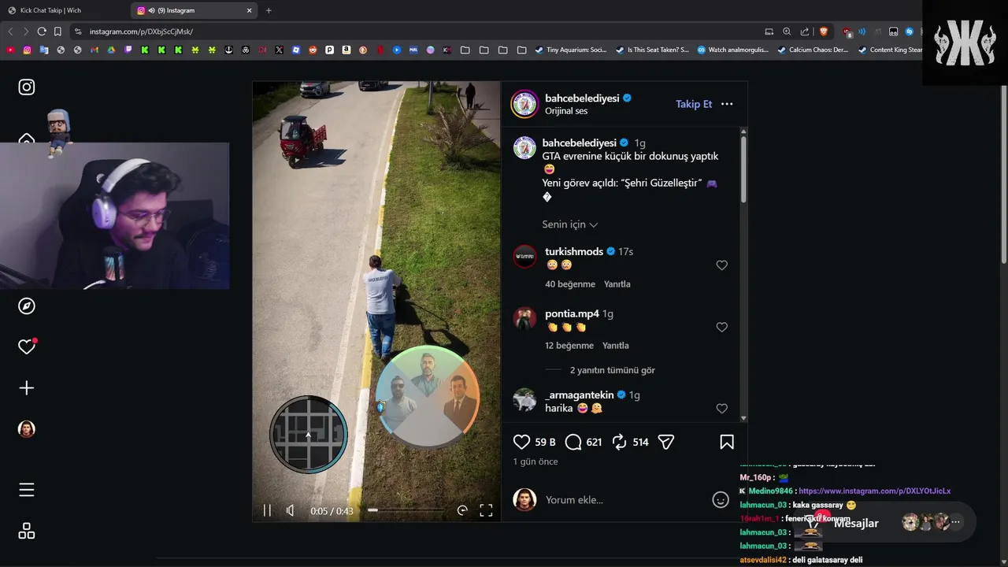Image resolution: width=1008 pixels, height=567 pixels.
Task: Like the pontia.mp4 comment
Action: pyautogui.click(x=721, y=327)
